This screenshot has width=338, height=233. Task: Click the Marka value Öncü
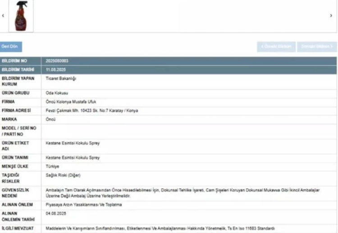(x=50, y=119)
